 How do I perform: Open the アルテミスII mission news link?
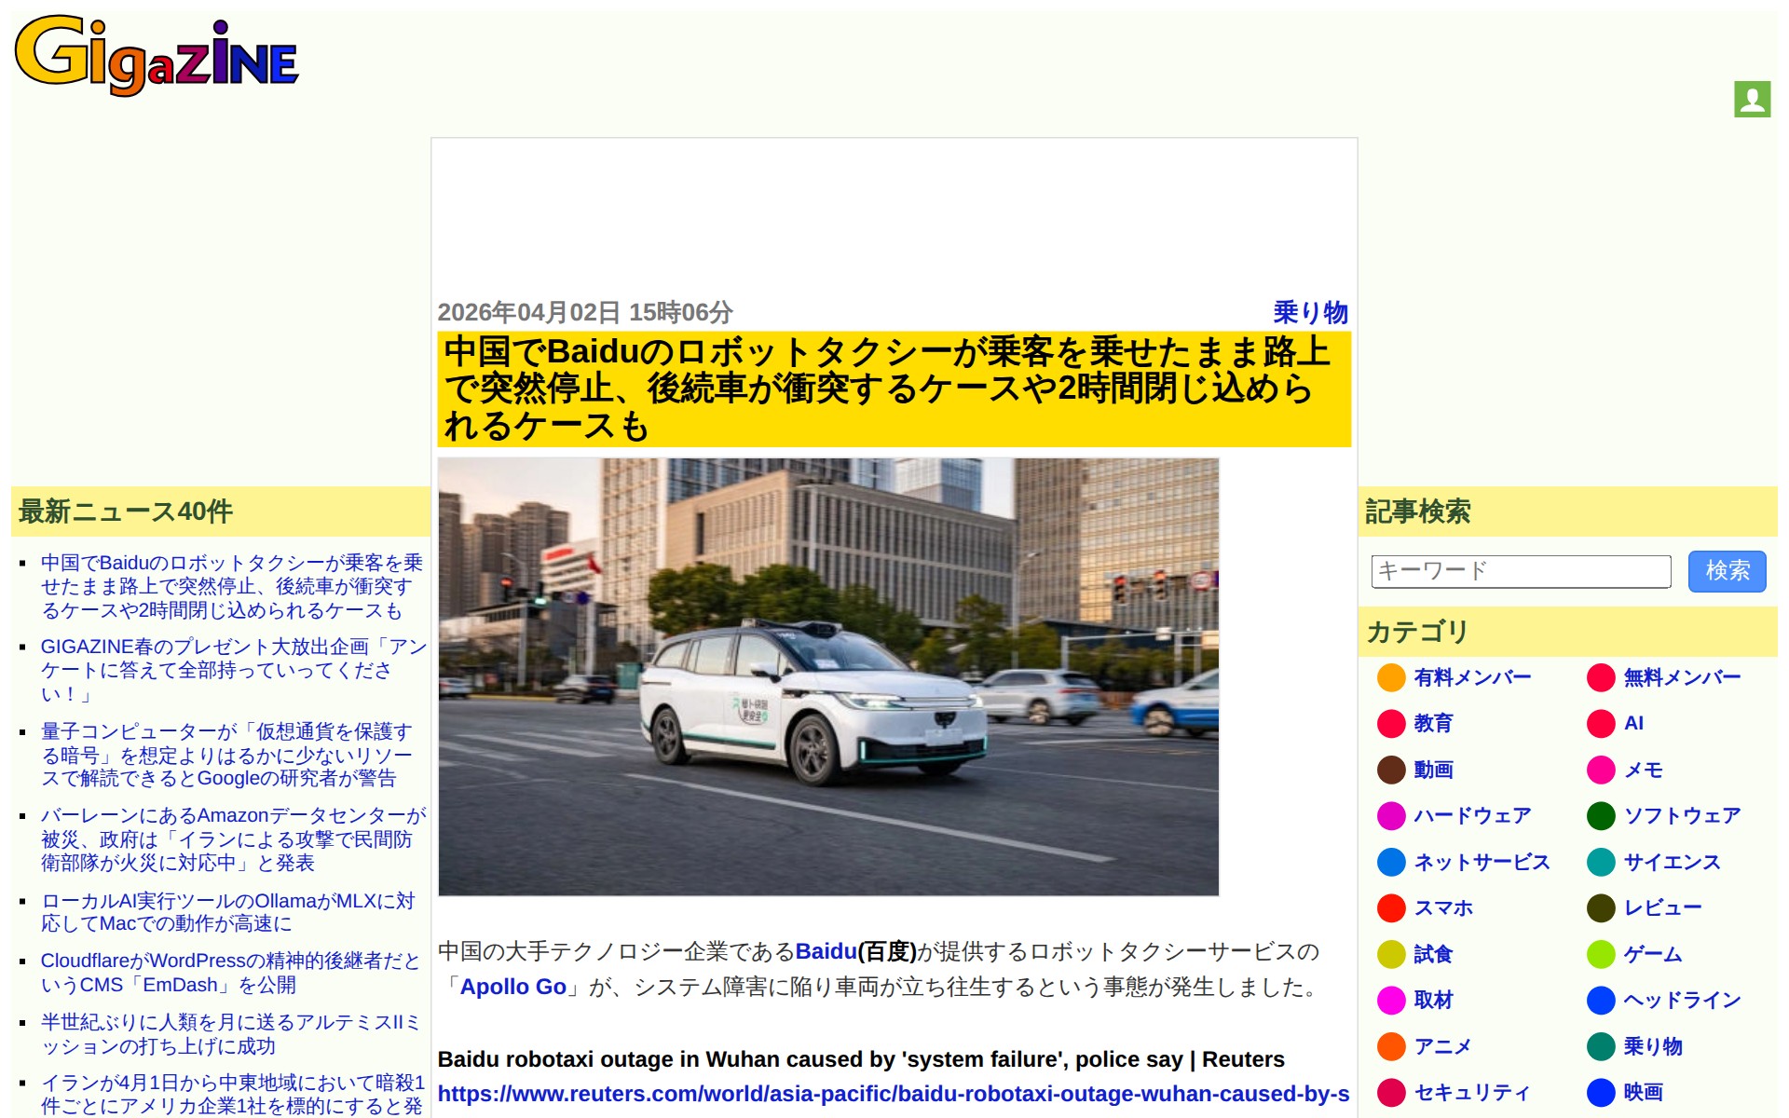pos(230,1034)
